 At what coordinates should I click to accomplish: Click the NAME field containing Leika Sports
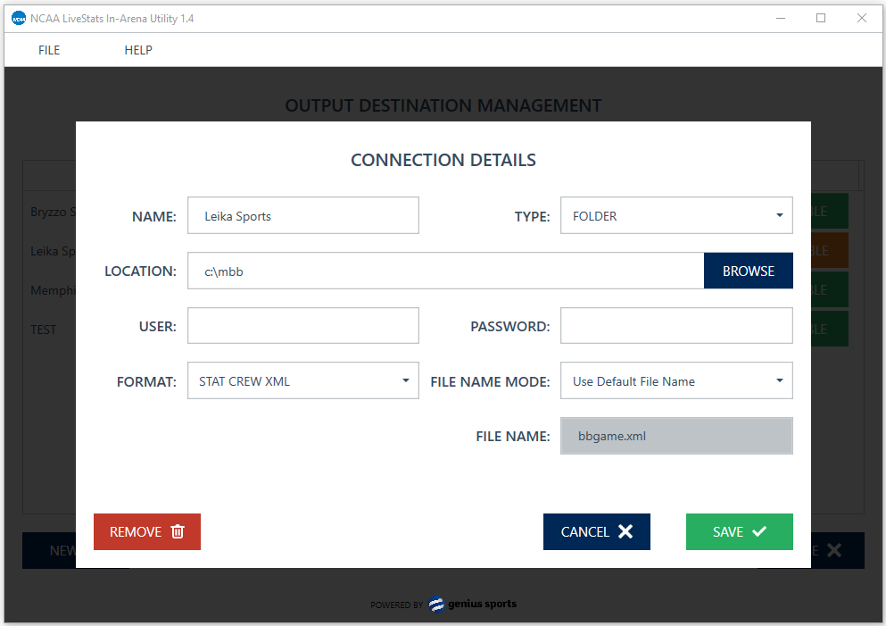(302, 216)
